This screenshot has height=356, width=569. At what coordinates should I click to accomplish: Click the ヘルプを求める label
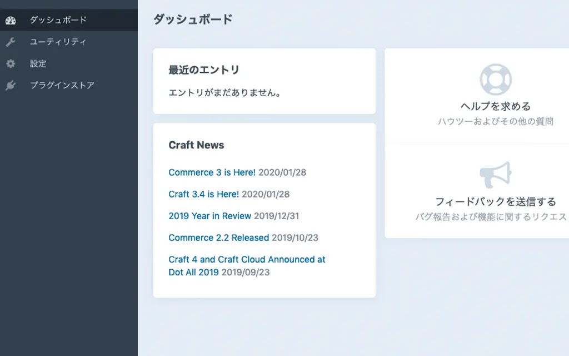pos(496,106)
